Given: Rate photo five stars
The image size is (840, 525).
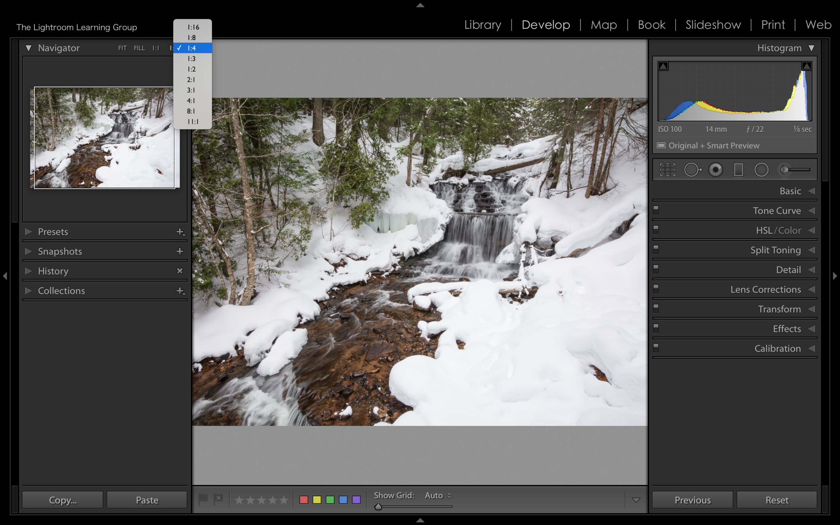Looking at the screenshot, I should point(284,500).
